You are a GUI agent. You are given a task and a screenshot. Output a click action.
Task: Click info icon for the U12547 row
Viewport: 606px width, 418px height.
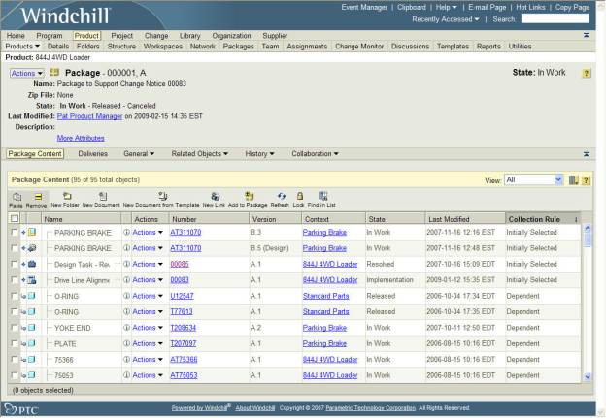[126, 296]
